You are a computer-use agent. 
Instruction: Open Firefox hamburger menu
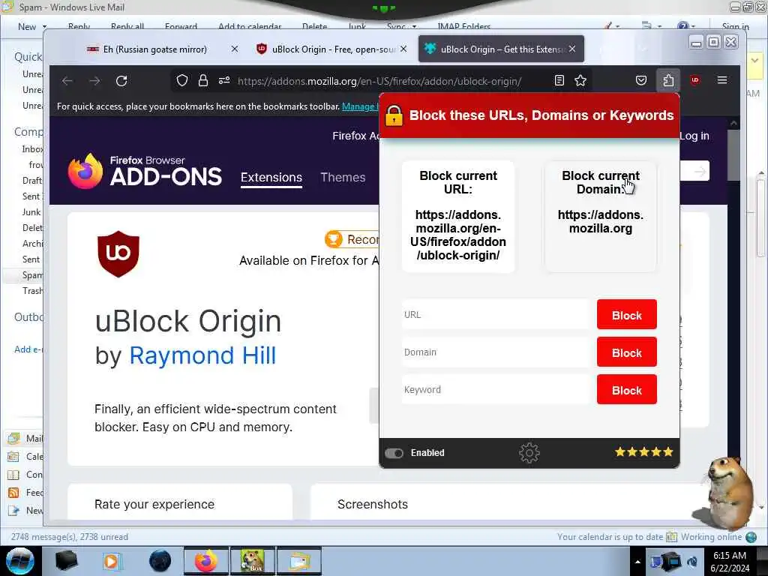click(722, 79)
